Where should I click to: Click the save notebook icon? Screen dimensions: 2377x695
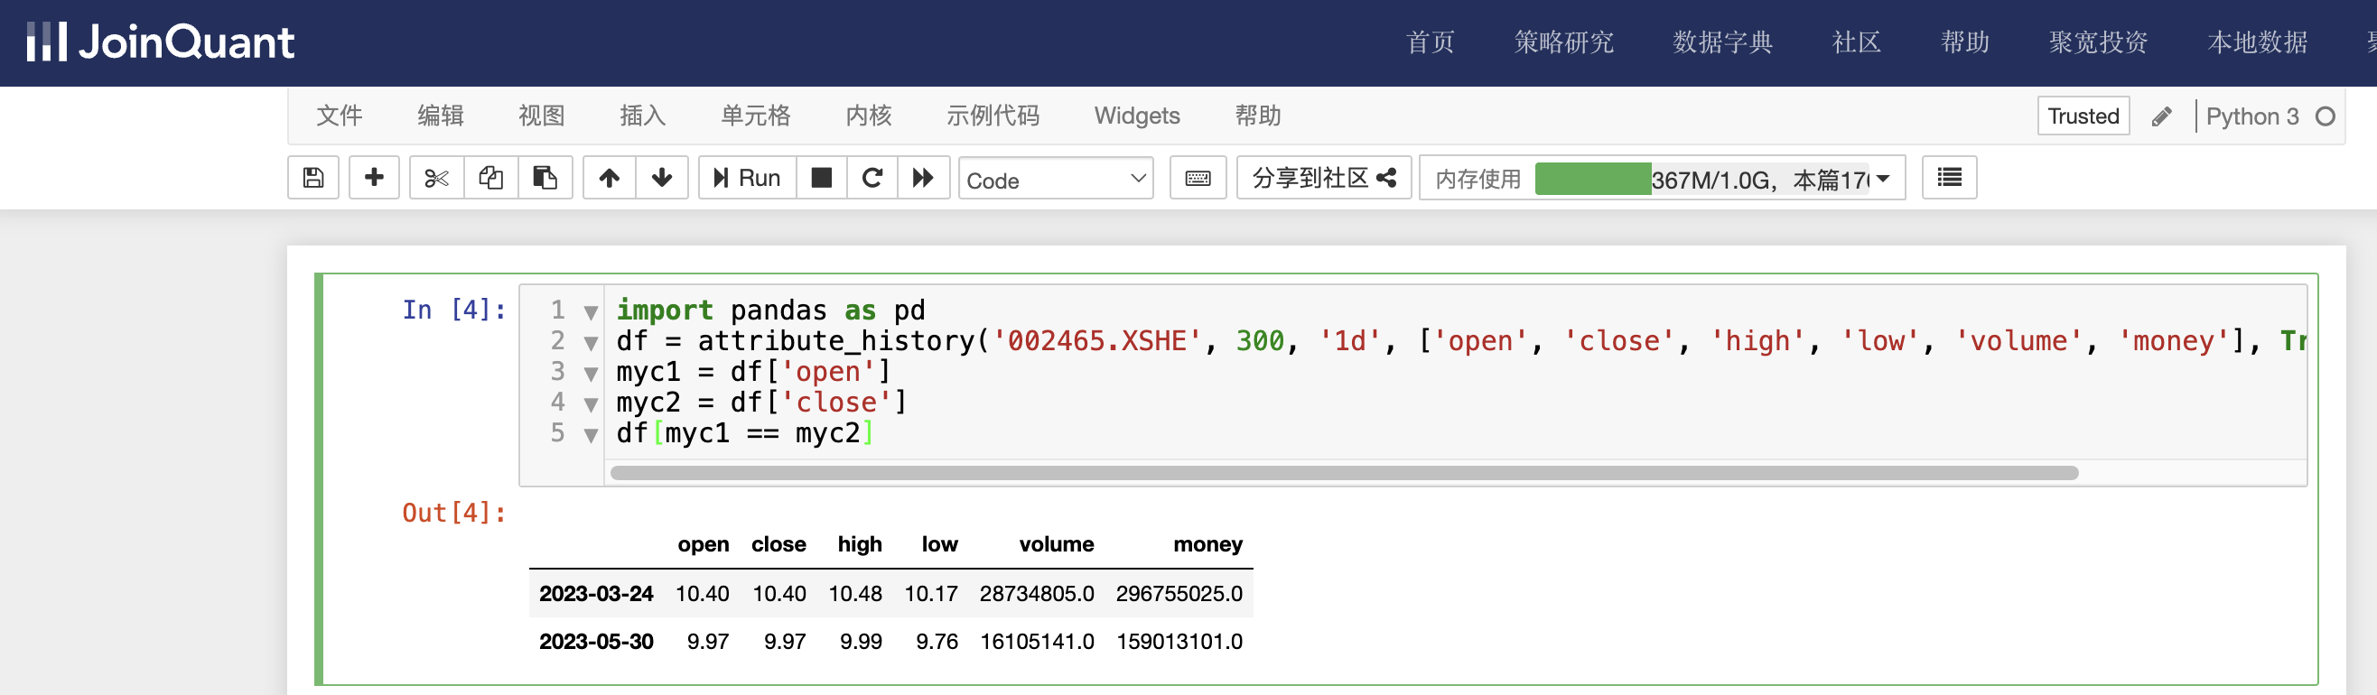(x=313, y=177)
